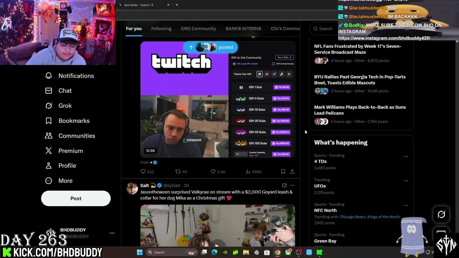The image size is (459, 258).
Task: Switch to the BANK$ INTERN$ tab
Action: 243,29
